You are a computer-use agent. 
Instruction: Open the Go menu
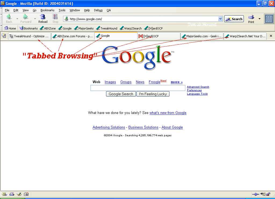pos(35,10)
